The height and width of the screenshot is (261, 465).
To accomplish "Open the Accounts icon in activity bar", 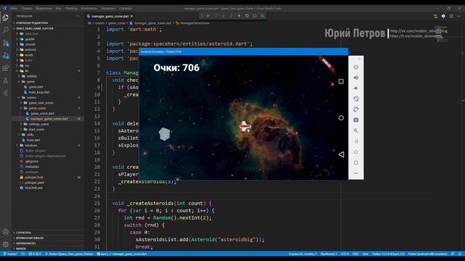I will [6, 232].
